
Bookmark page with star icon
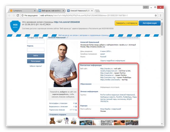156,15
